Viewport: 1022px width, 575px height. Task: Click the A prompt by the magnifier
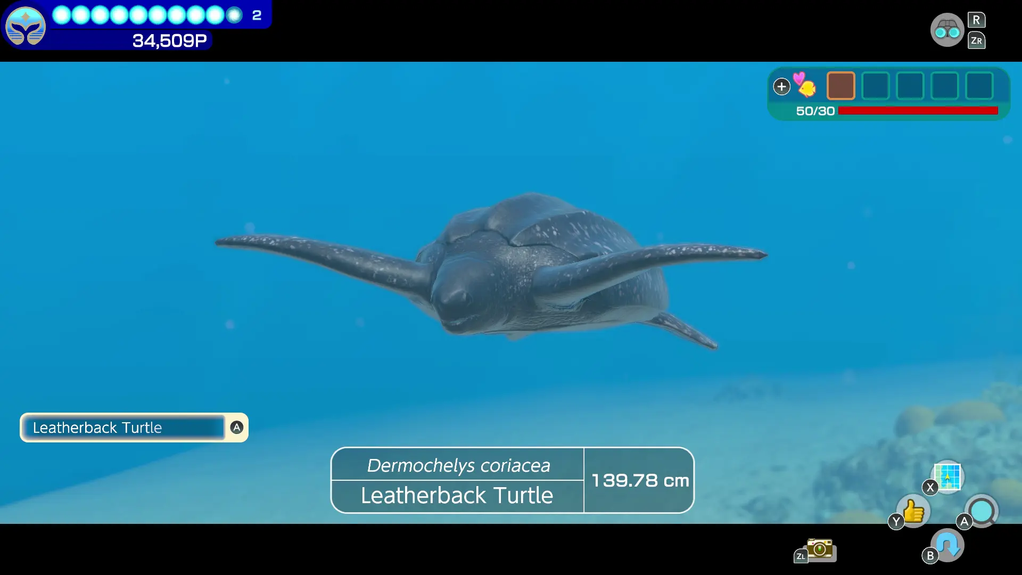pyautogui.click(x=964, y=522)
